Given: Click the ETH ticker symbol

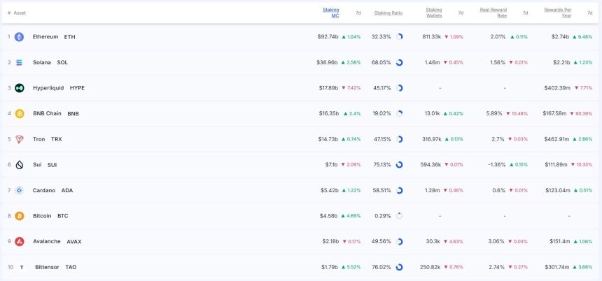Looking at the screenshot, I should [x=69, y=37].
